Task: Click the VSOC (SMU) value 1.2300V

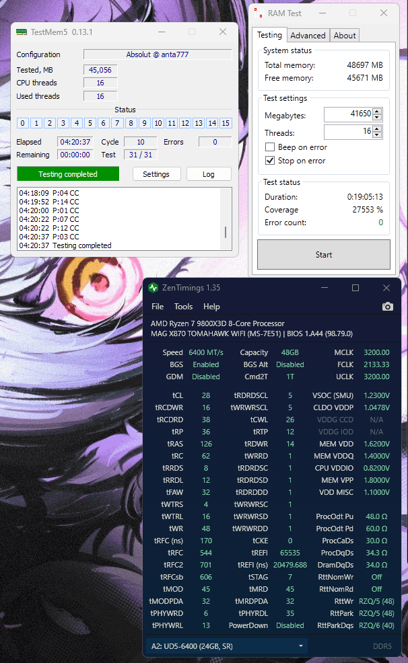Action: point(376,396)
